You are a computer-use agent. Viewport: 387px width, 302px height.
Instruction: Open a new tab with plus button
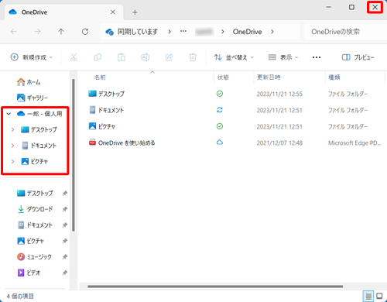[135, 12]
